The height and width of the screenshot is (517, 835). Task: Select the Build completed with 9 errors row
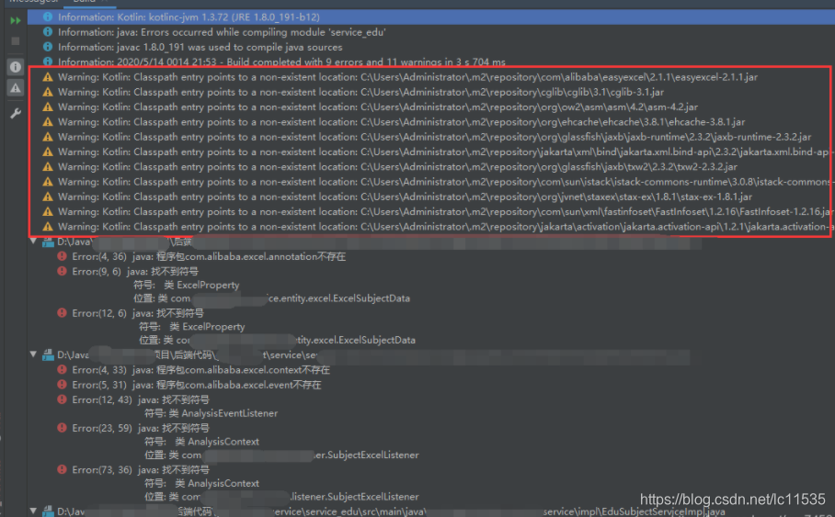coord(430,62)
